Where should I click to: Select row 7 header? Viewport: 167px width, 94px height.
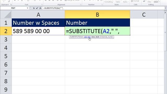click(x=6, y=73)
